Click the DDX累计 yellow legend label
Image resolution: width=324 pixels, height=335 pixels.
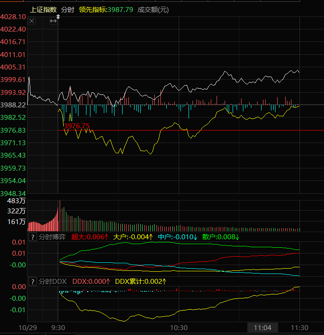[x=141, y=282]
